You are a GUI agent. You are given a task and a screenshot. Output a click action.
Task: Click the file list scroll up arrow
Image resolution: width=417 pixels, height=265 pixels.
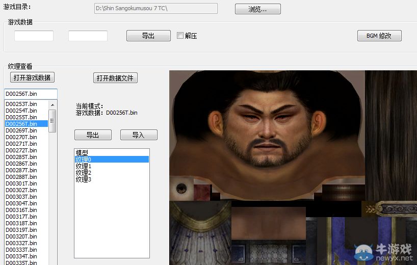click(x=53, y=104)
